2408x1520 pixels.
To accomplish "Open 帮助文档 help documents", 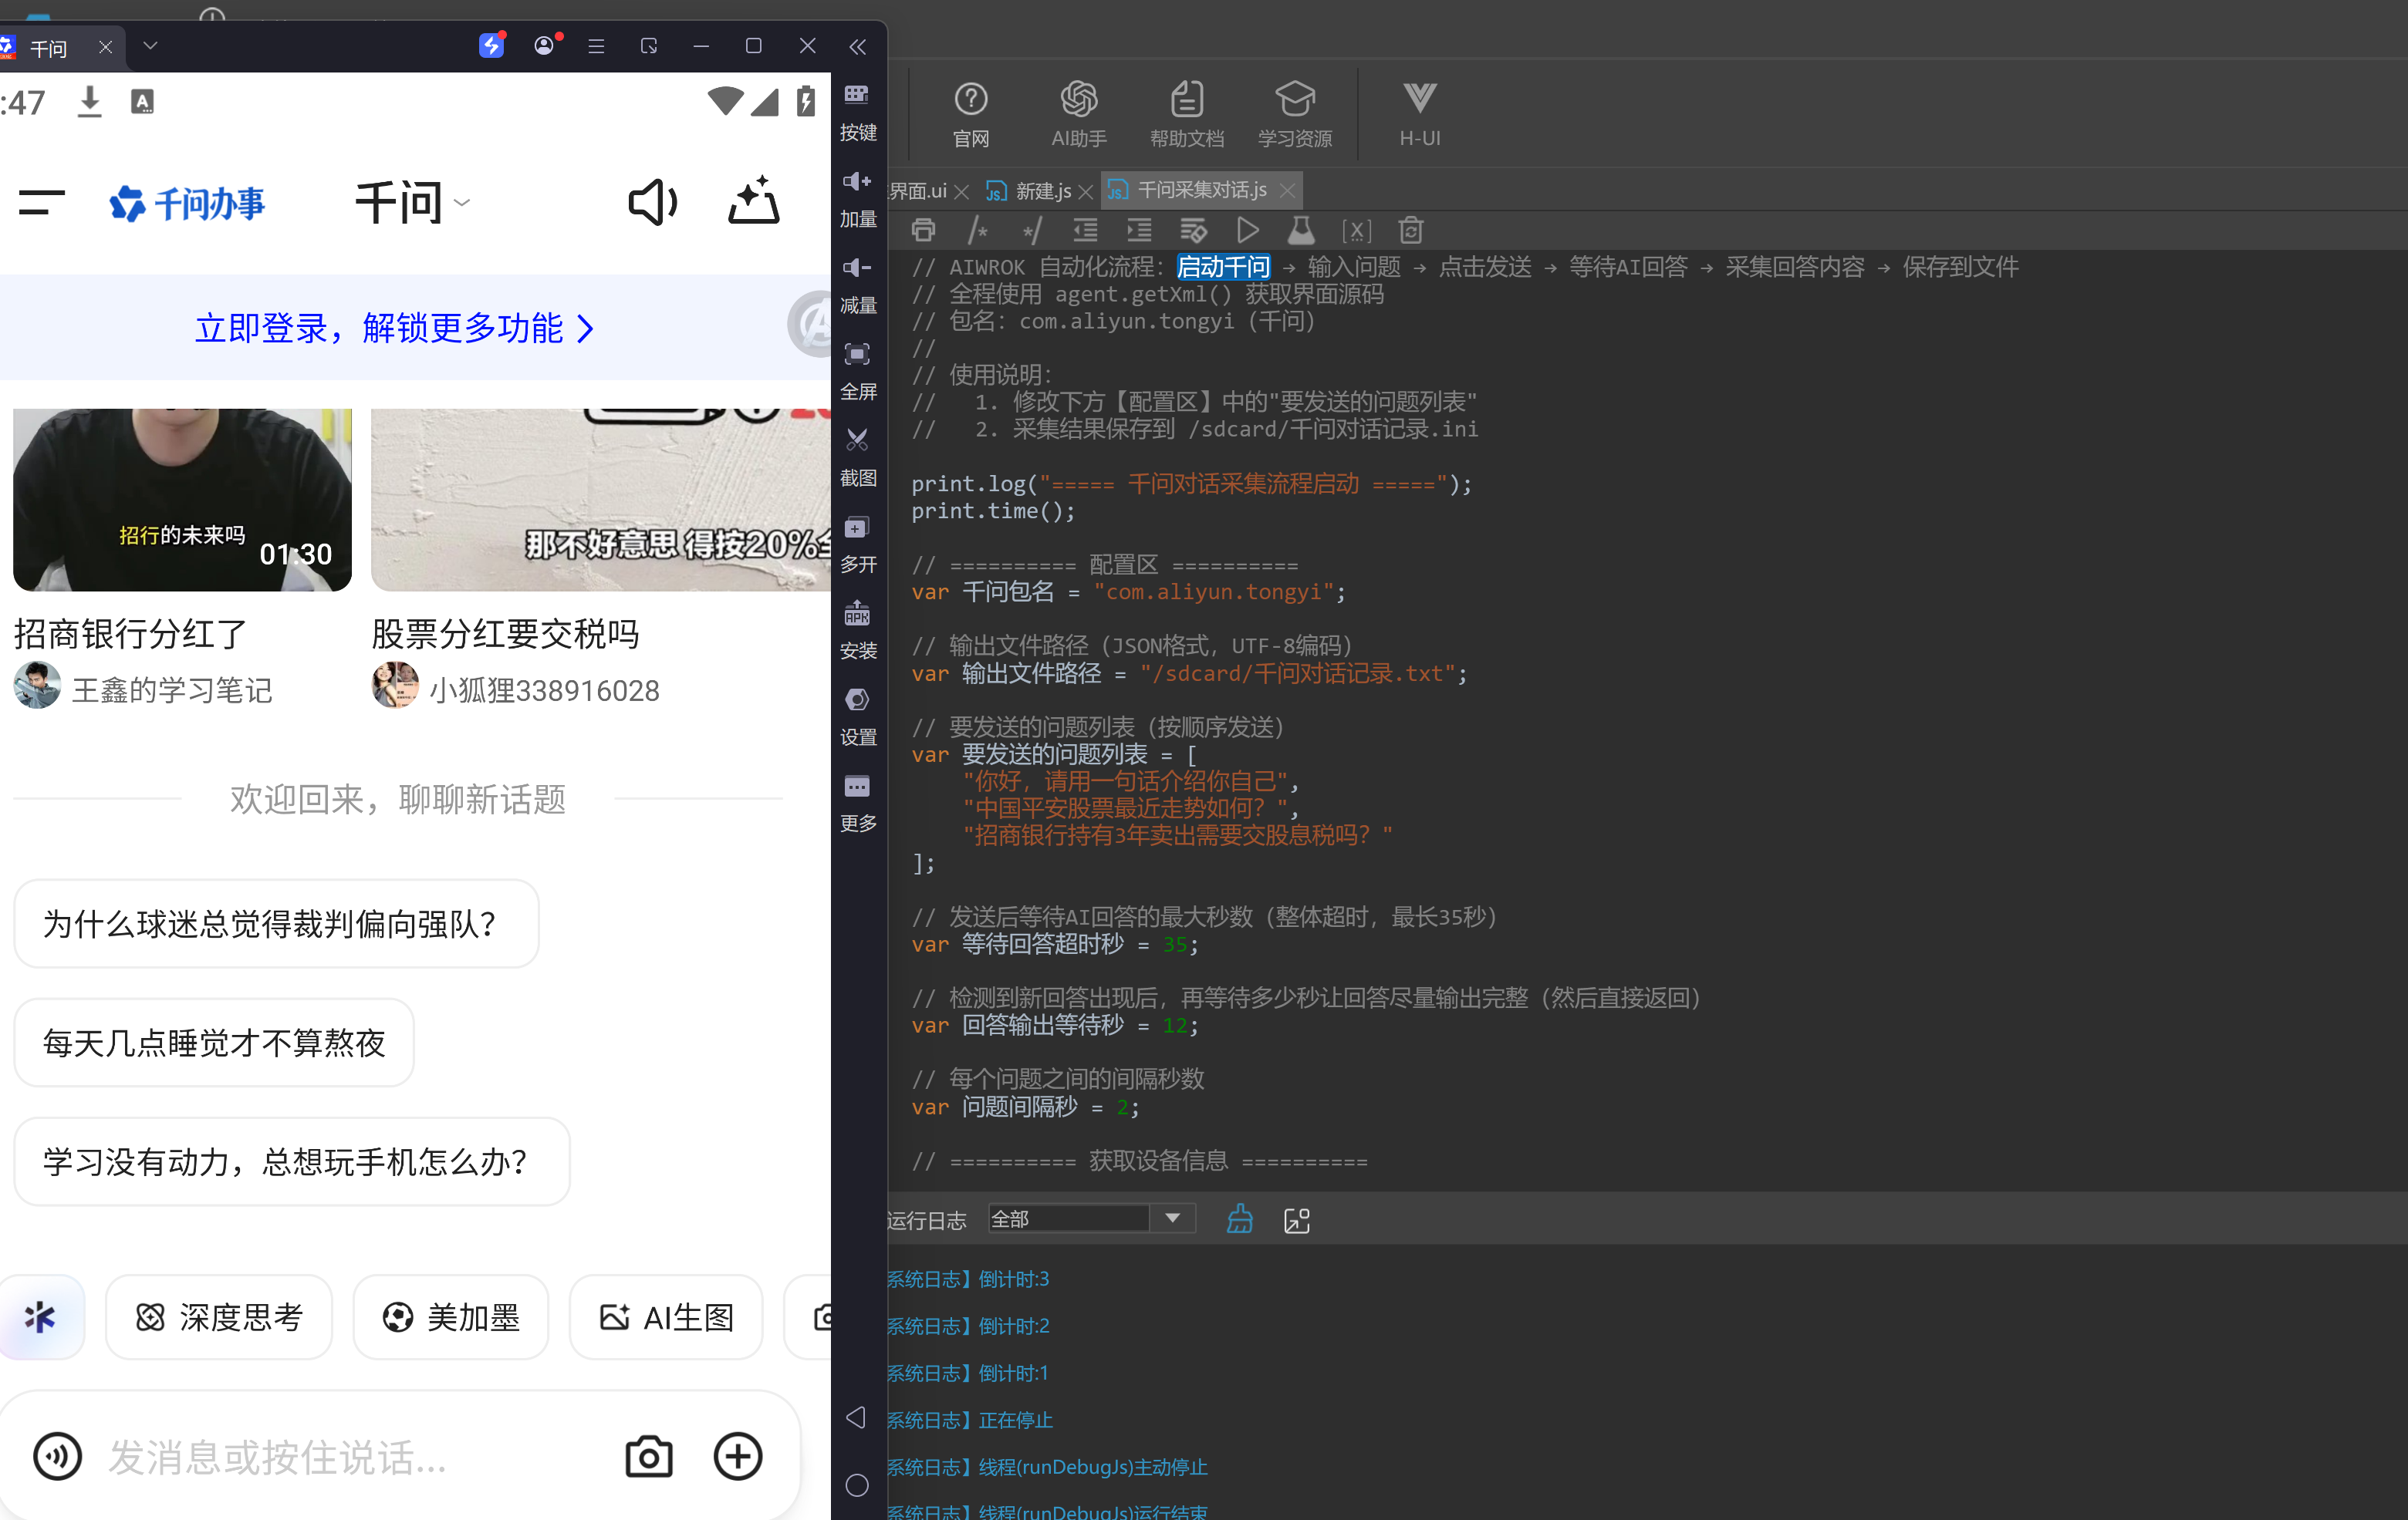I will pos(1186,114).
